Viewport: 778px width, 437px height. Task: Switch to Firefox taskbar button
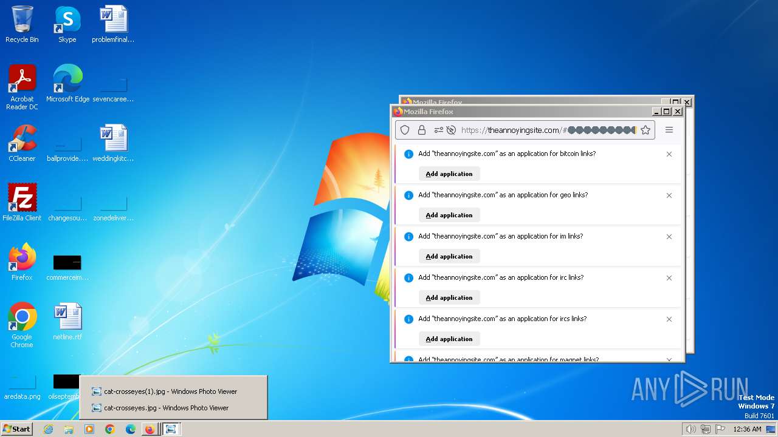[x=150, y=429]
